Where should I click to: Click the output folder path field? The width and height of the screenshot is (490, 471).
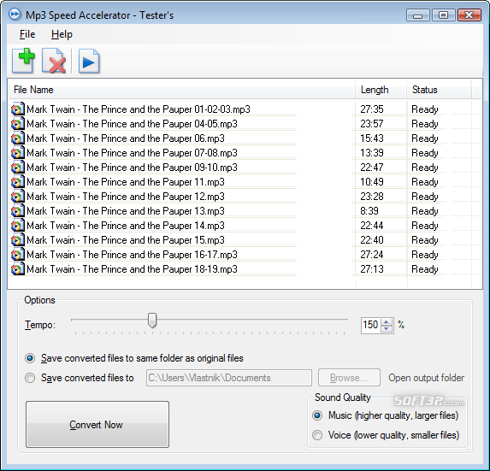tap(229, 378)
